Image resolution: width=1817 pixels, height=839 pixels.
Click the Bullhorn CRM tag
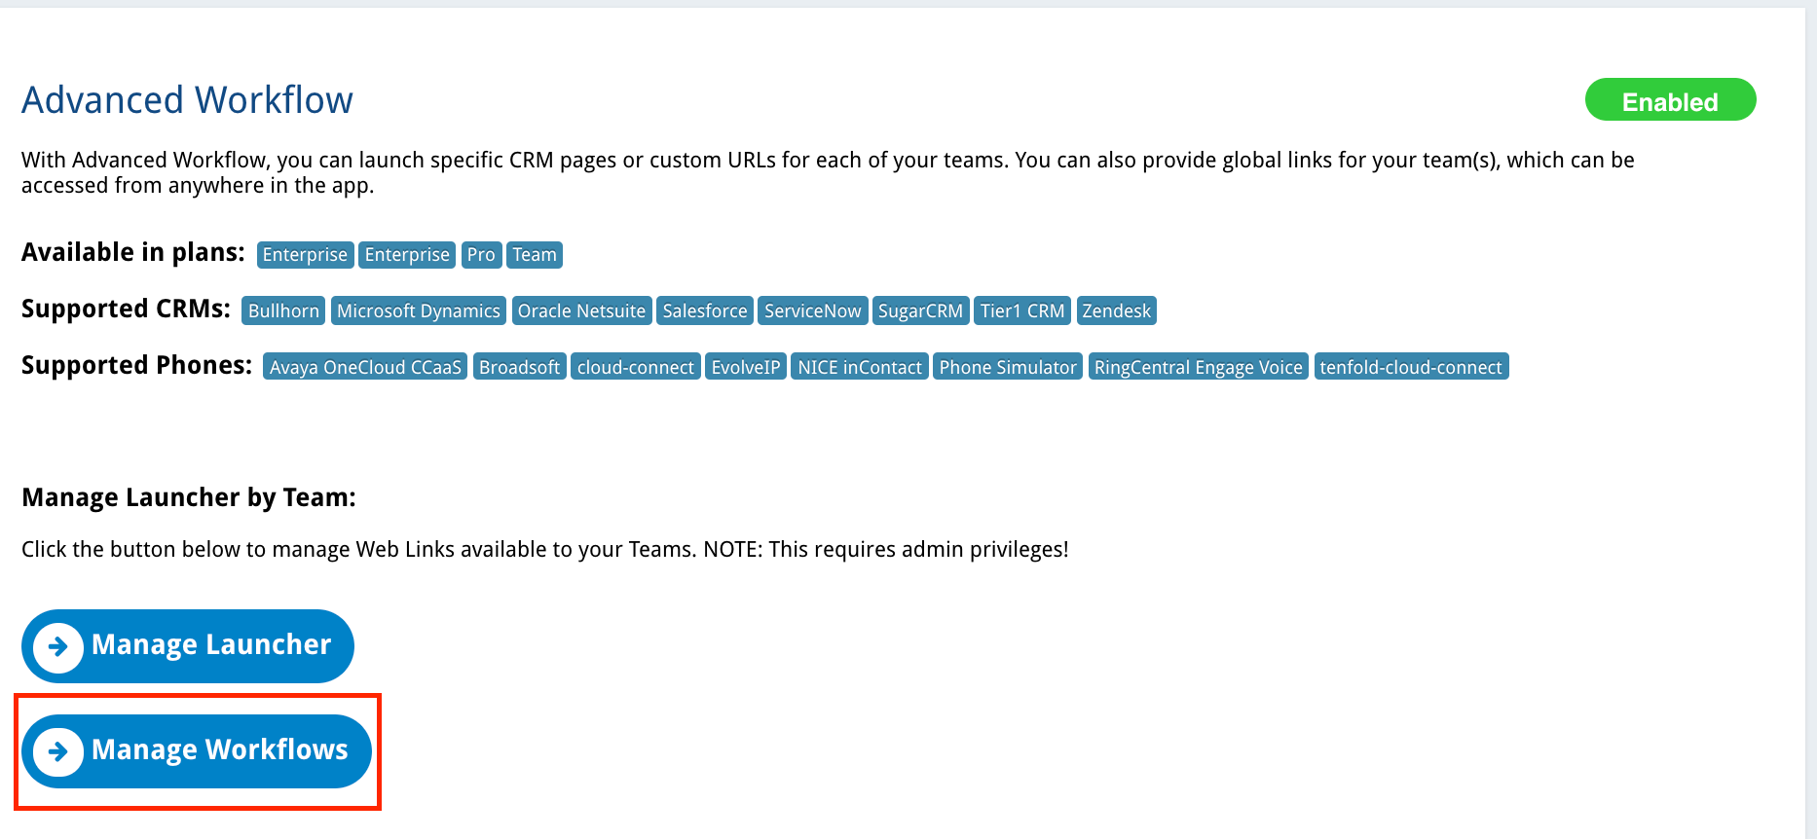tap(283, 311)
